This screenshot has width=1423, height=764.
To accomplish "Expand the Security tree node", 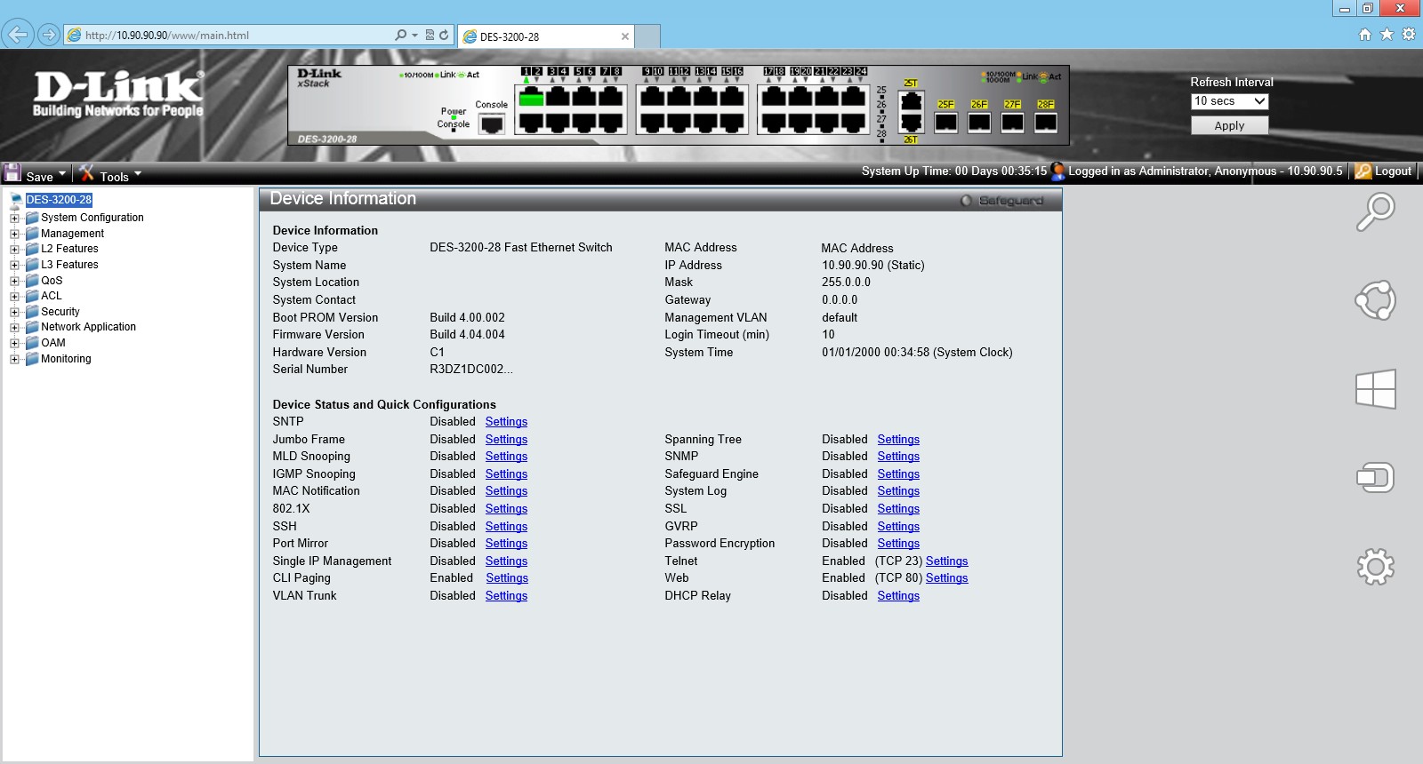I will pos(14,312).
